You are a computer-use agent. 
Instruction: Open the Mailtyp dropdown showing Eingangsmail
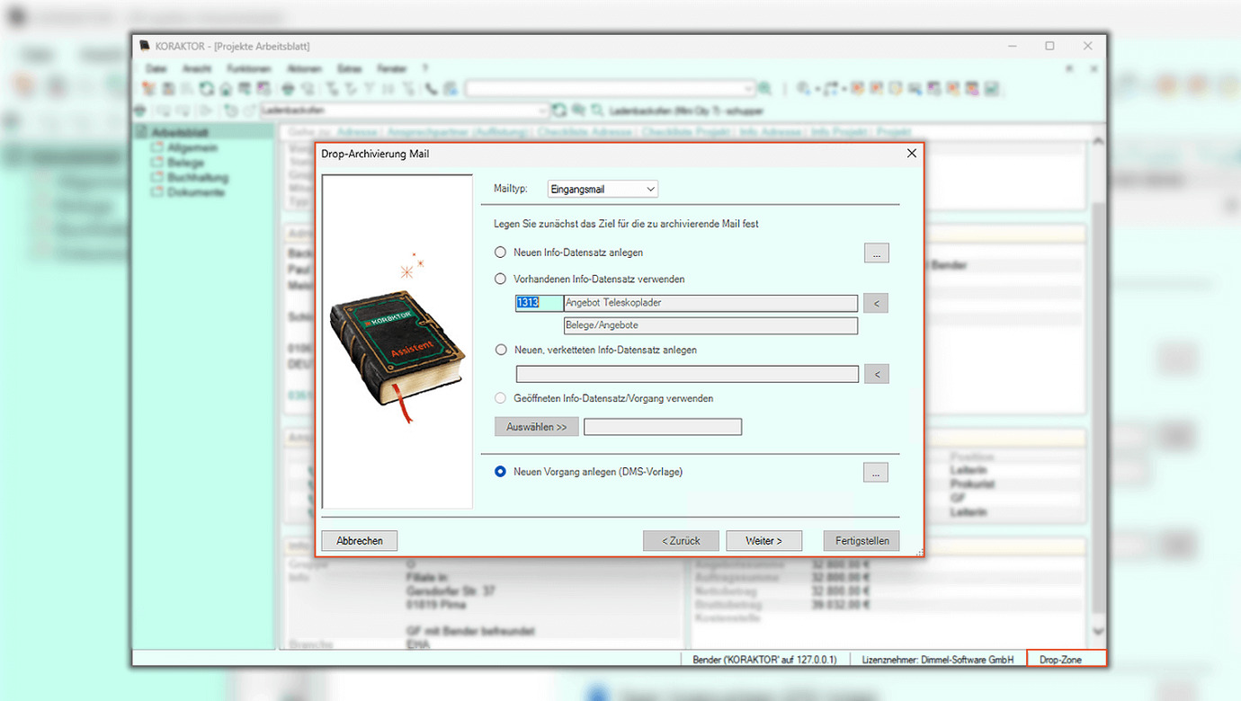[x=603, y=190]
